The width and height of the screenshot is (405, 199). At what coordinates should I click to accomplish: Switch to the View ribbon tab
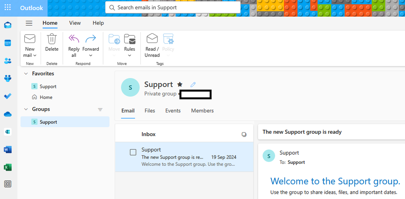click(75, 23)
